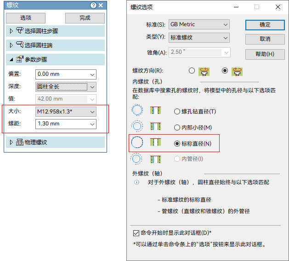This screenshot has width=289, height=261.
Task: Open the 标准(S) GB Metric dropdown
Action: 199,24
